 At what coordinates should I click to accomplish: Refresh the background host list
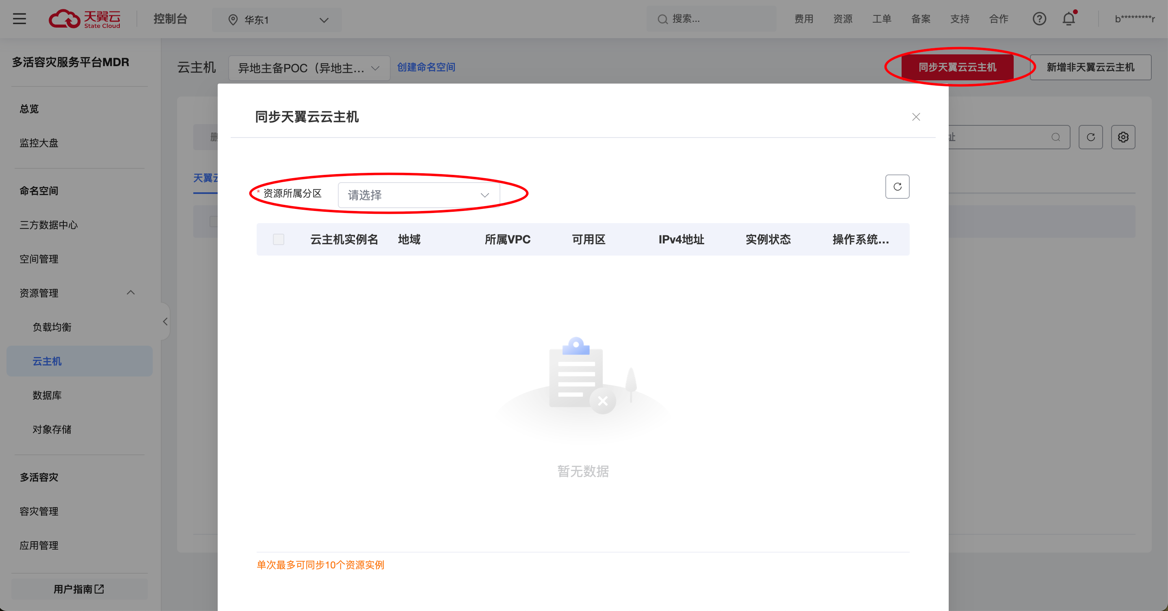(x=1090, y=137)
